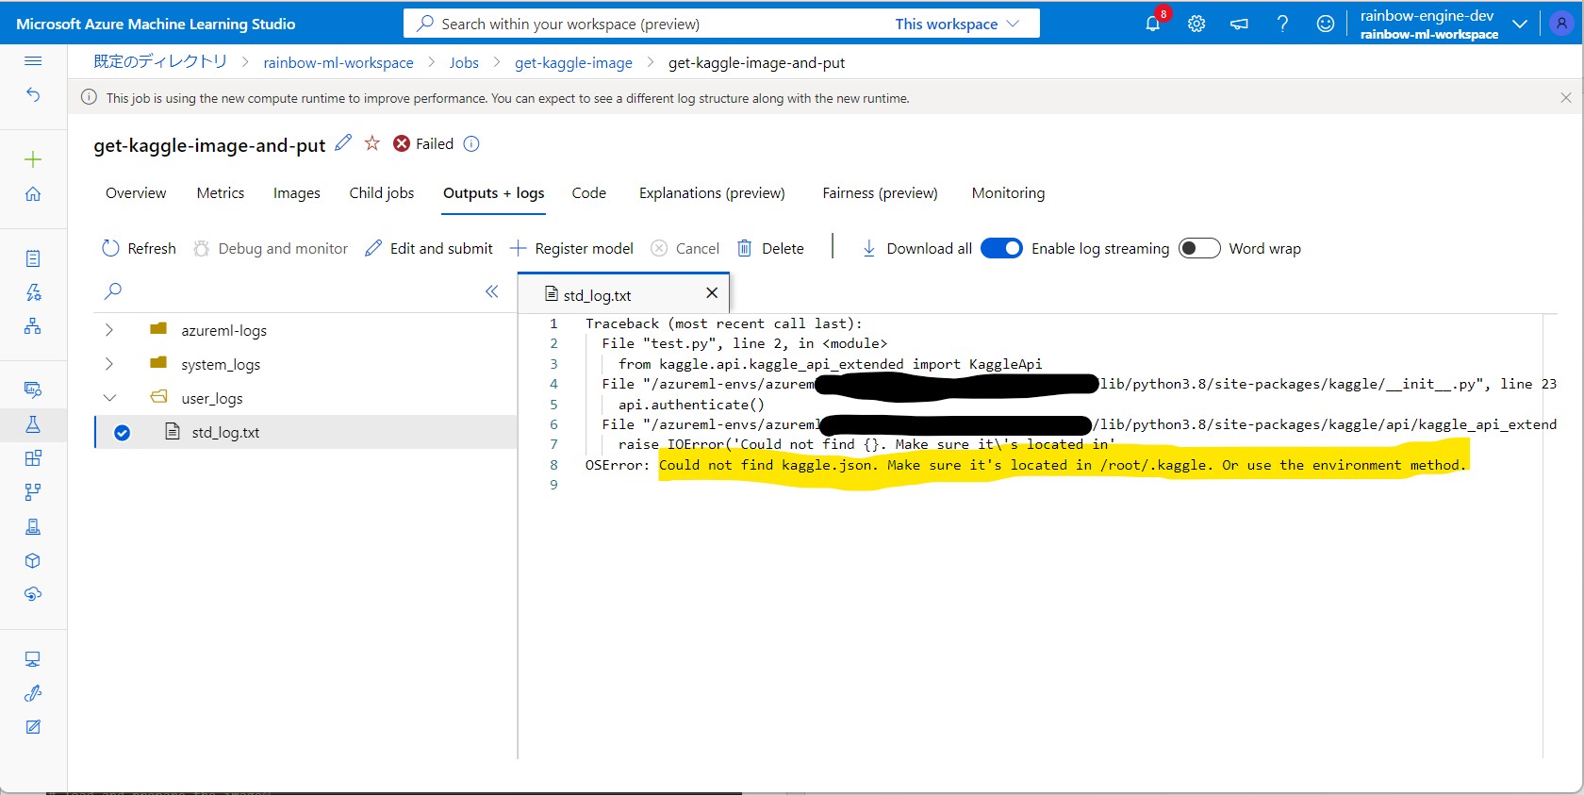Click Debug and monitor
This screenshot has width=1584, height=795.
click(271, 248)
